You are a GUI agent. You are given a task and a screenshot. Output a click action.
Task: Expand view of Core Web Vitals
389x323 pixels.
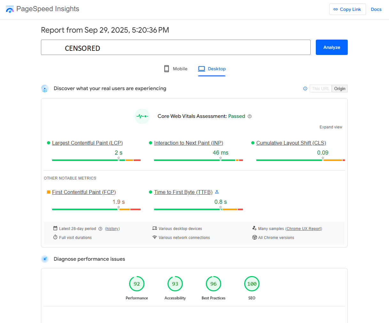tap(331, 127)
